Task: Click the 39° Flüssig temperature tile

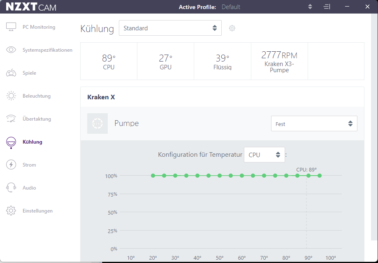Action: point(222,61)
